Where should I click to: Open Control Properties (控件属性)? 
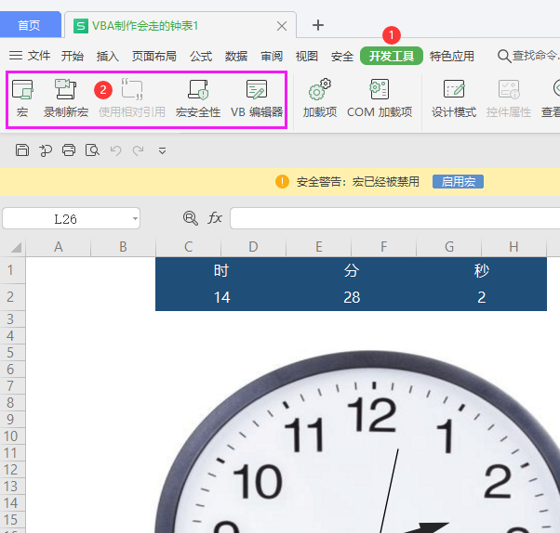click(509, 98)
